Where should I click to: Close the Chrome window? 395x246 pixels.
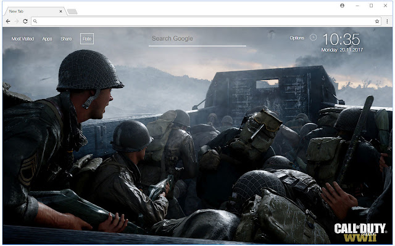(385, 6)
